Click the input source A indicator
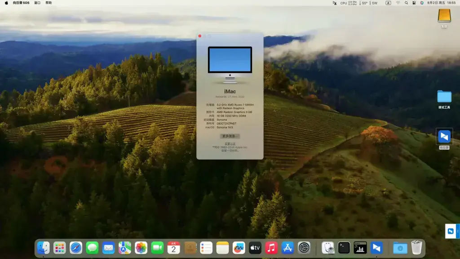 coord(388,3)
